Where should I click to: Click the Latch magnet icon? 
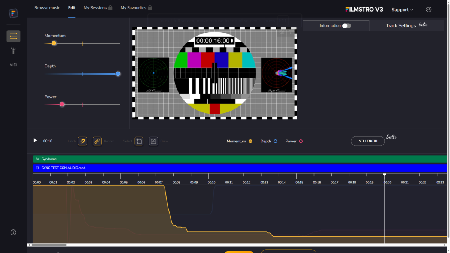[x=82, y=141]
